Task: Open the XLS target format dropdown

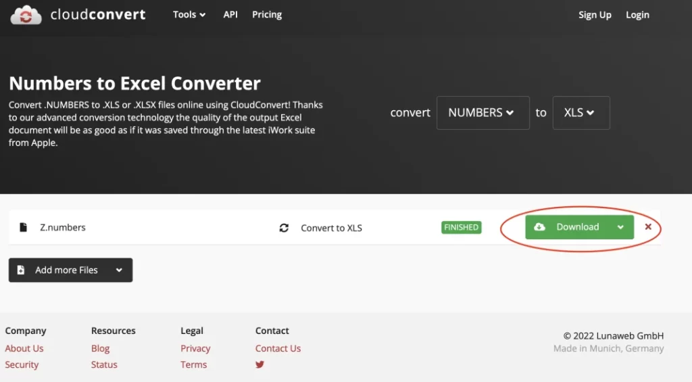Action: point(580,113)
